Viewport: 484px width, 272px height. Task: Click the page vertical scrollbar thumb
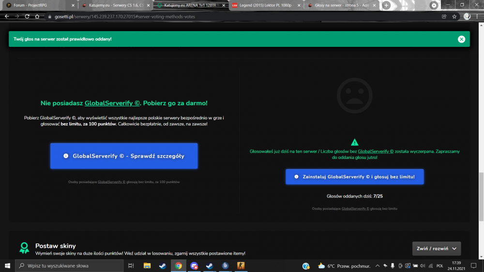tap(481, 197)
